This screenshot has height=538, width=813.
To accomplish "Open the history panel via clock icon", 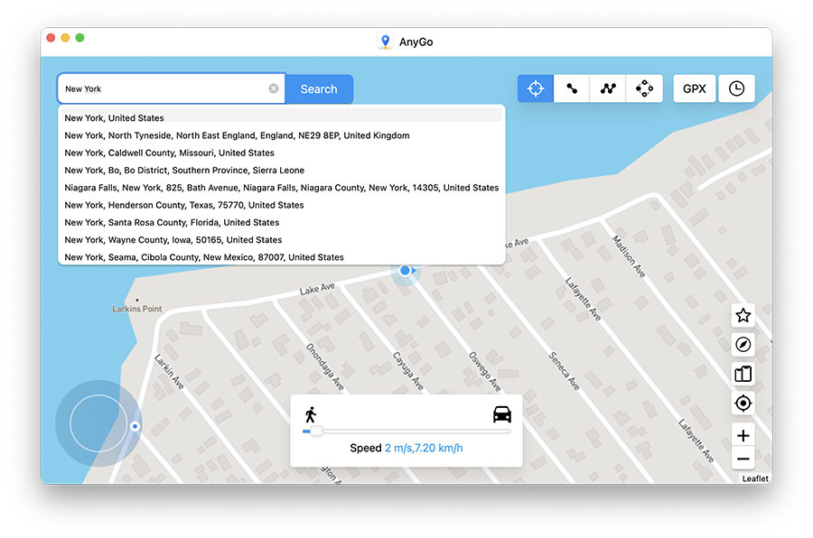I will (x=737, y=88).
